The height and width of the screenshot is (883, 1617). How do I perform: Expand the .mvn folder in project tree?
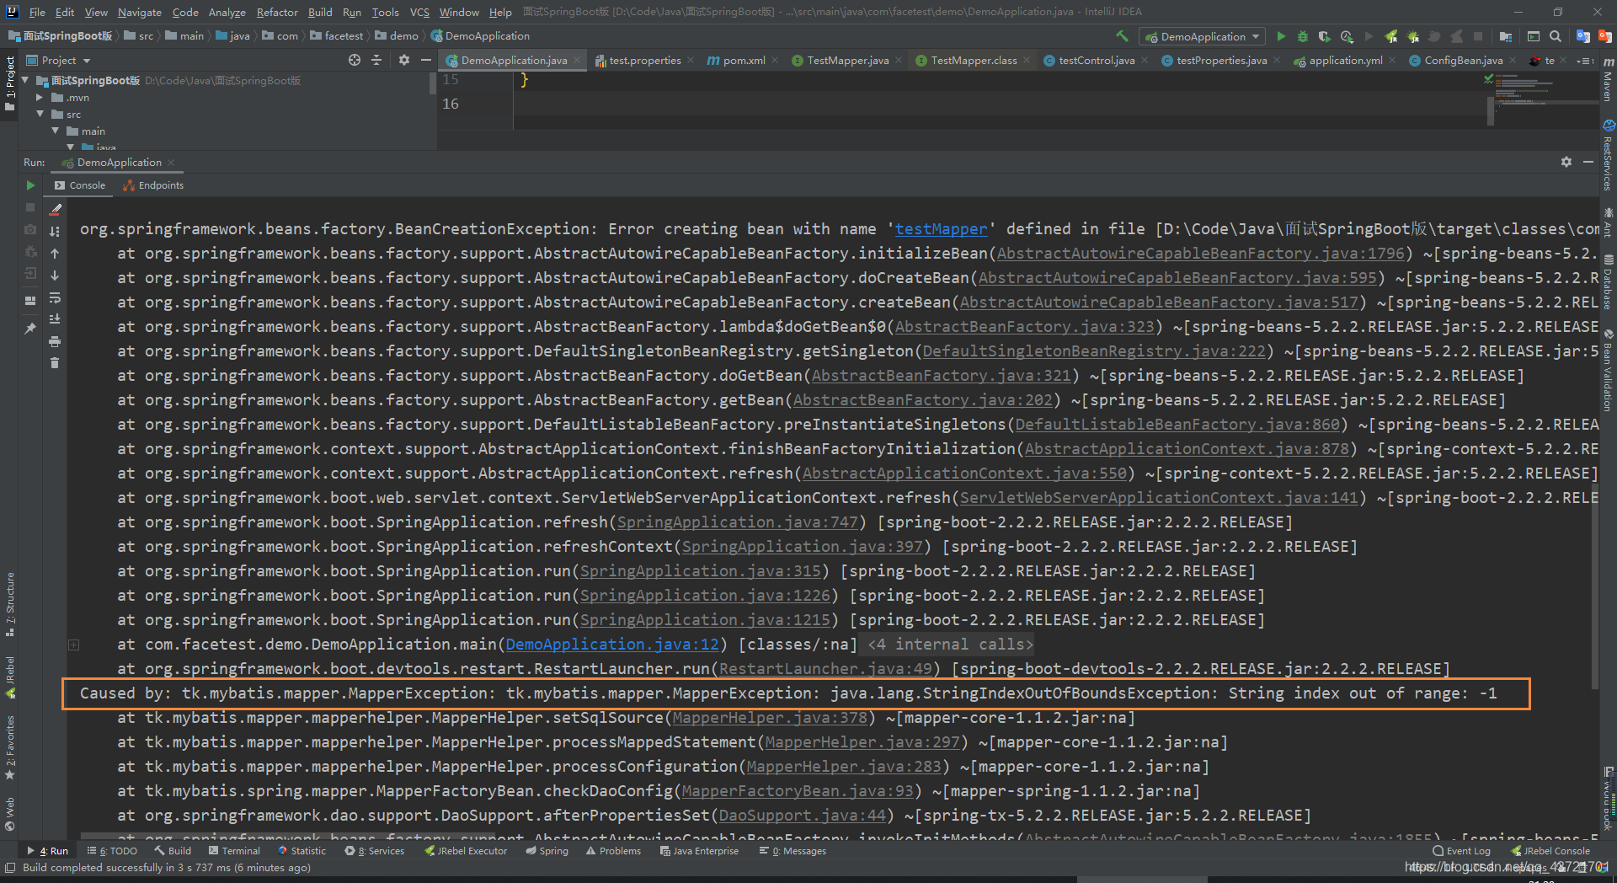click(x=40, y=98)
